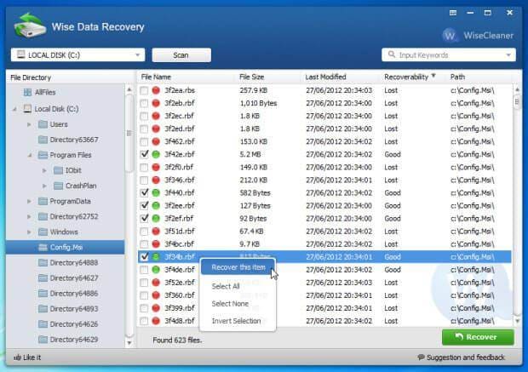Click the Windows folder icon
The height and width of the screenshot is (372, 528).
click(x=43, y=232)
